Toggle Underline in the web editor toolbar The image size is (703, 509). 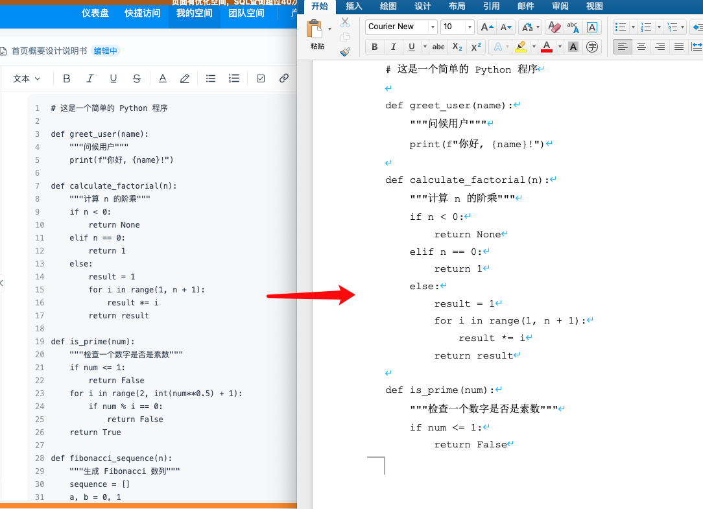tap(113, 78)
